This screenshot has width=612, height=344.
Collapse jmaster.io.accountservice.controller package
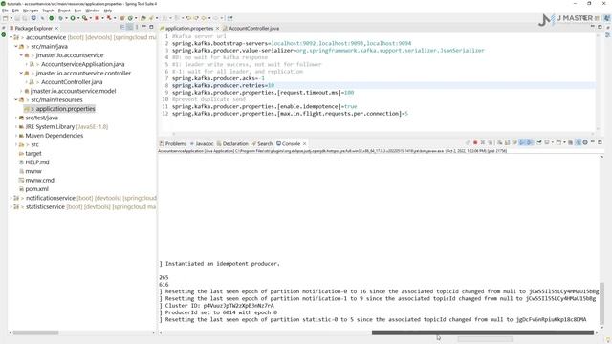click(21, 73)
